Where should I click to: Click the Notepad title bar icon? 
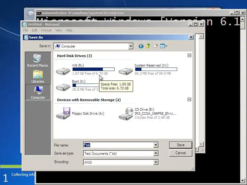pyautogui.click(x=25, y=24)
